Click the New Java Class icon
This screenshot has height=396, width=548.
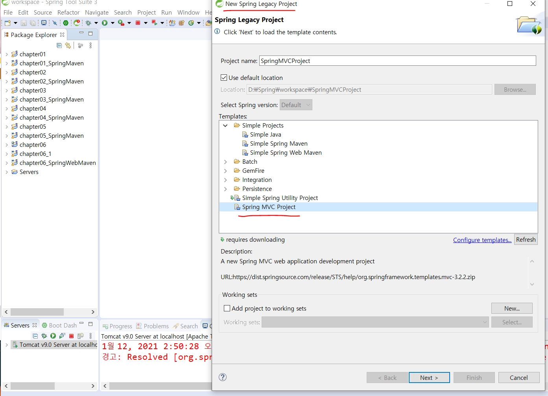click(191, 23)
